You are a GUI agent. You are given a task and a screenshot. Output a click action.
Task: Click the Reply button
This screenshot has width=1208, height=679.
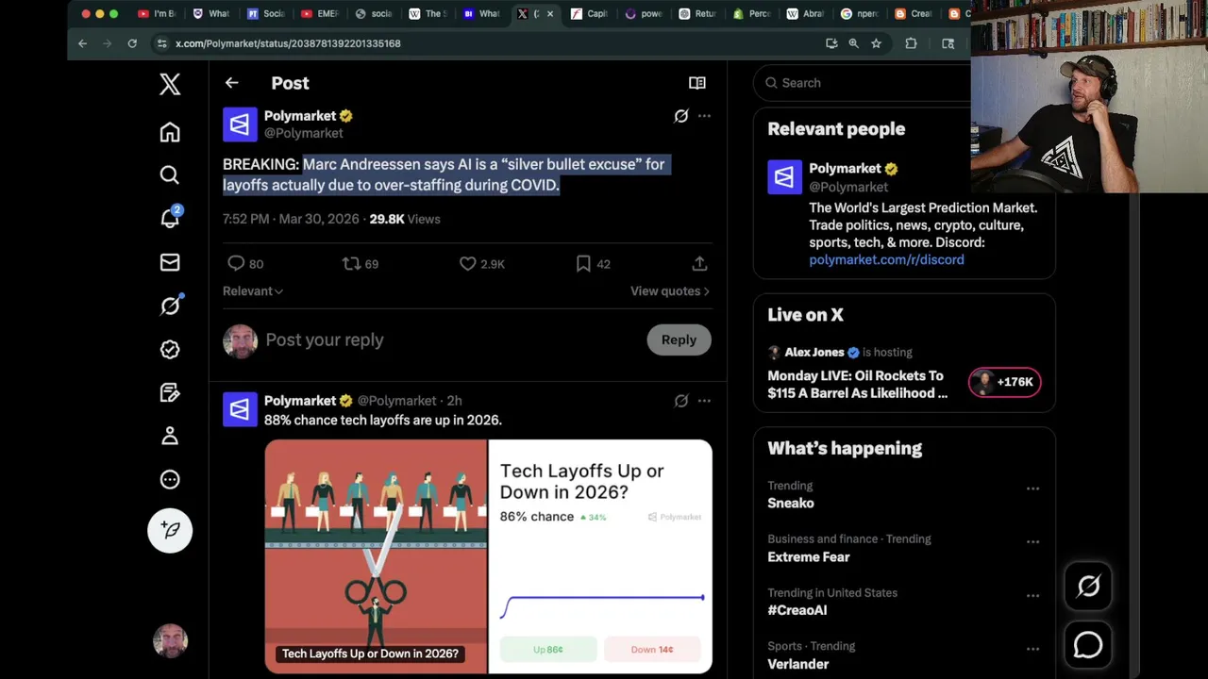(x=679, y=339)
